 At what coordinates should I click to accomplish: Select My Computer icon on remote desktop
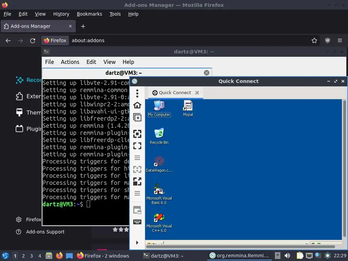(159, 108)
